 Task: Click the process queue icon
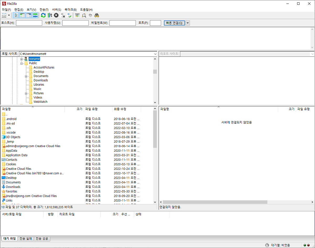point(50,15)
